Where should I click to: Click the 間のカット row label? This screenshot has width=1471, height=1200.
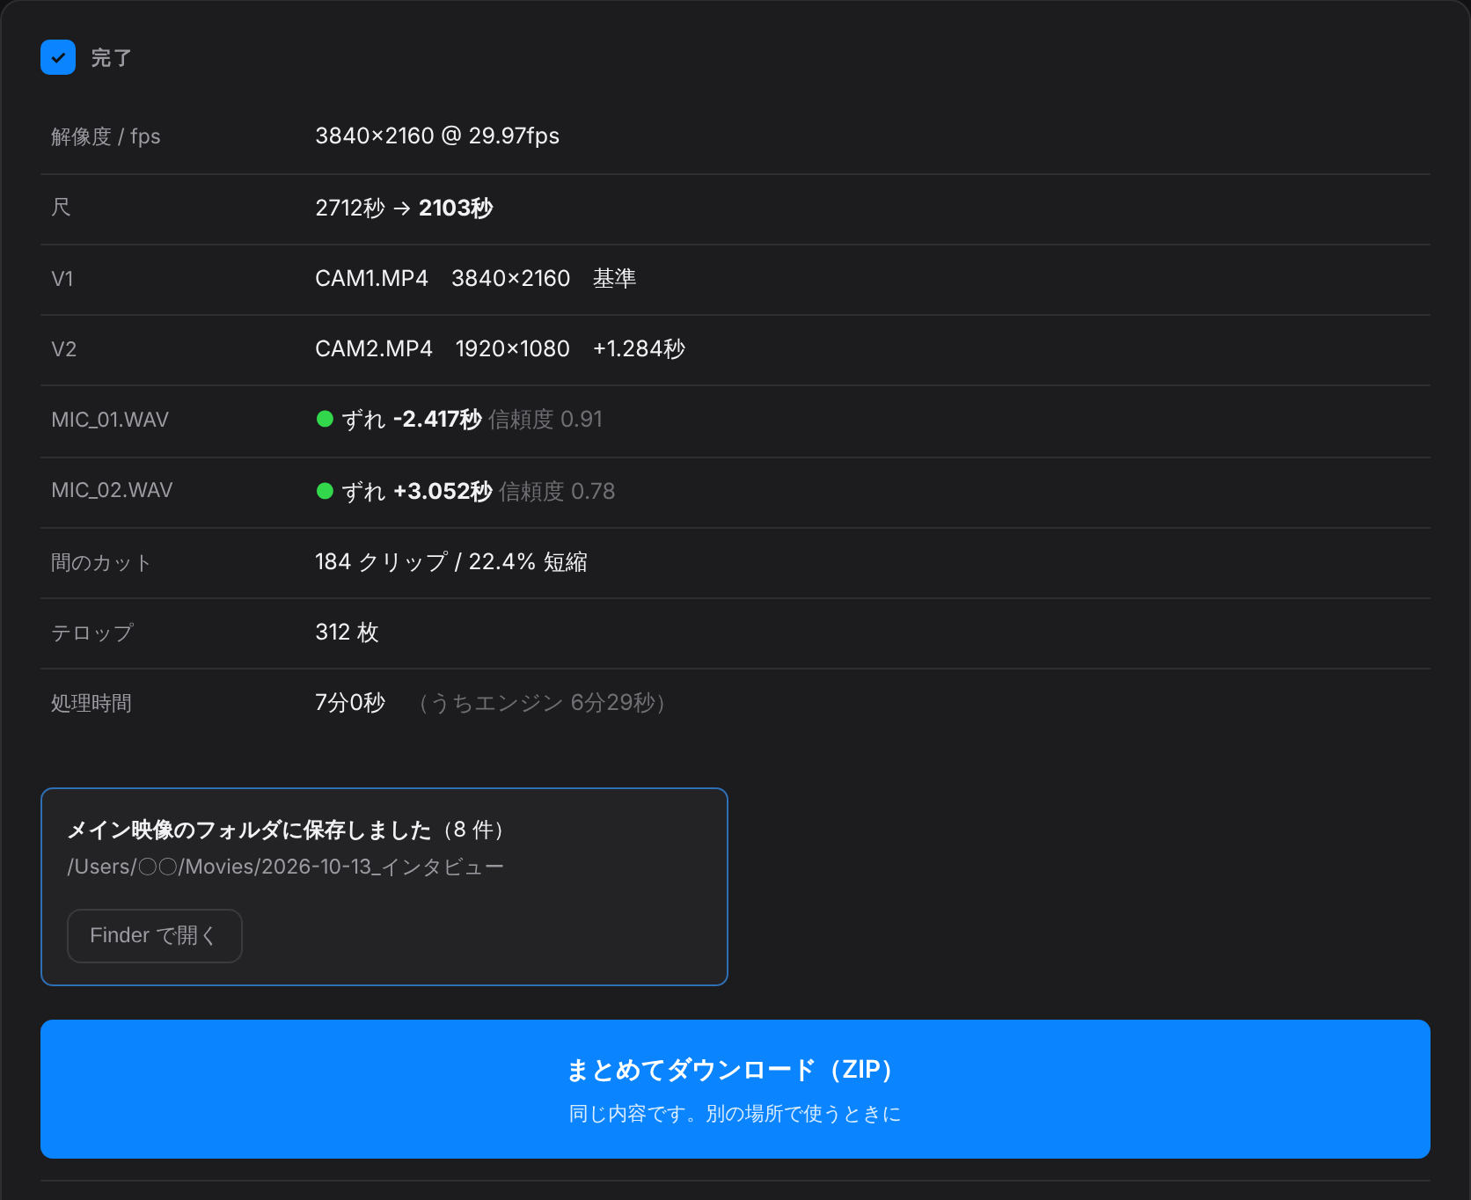coord(101,562)
